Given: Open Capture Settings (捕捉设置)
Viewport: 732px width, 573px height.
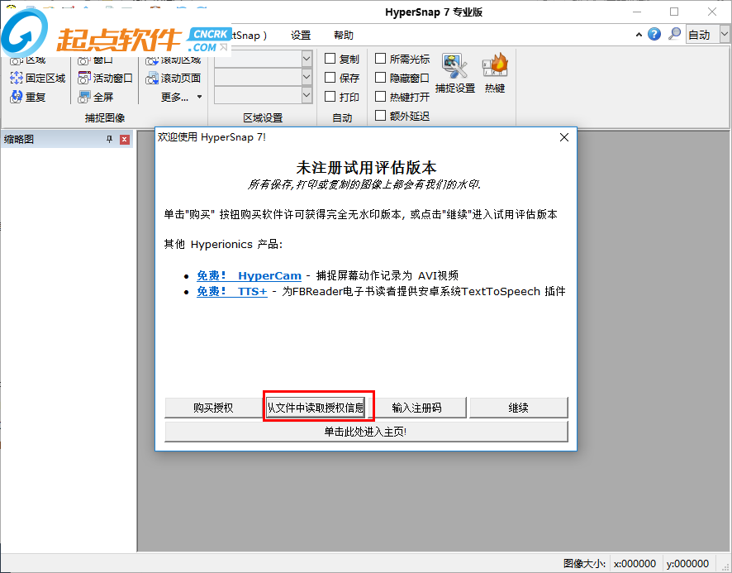Looking at the screenshot, I should (454, 74).
